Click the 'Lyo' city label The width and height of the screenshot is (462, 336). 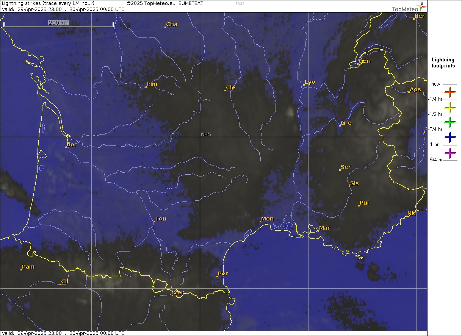click(x=310, y=82)
